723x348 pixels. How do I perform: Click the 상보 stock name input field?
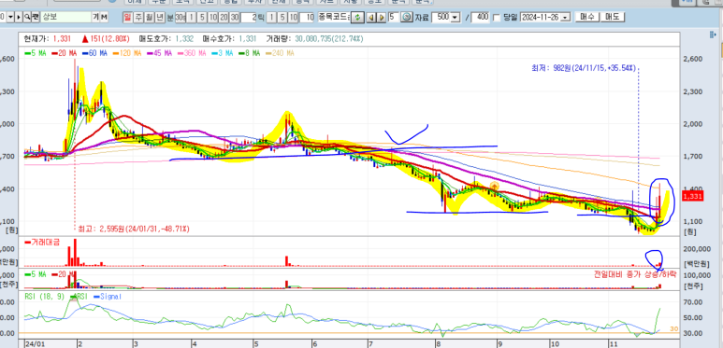(65, 17)
